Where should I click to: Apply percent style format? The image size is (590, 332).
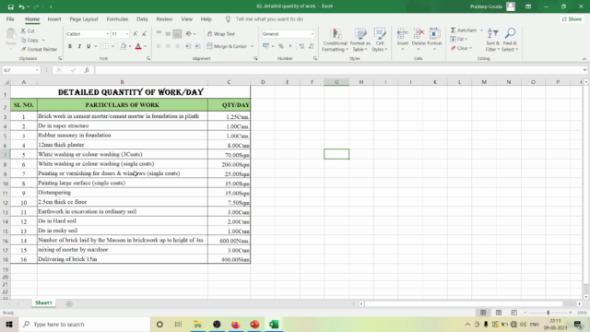[280, 46]
